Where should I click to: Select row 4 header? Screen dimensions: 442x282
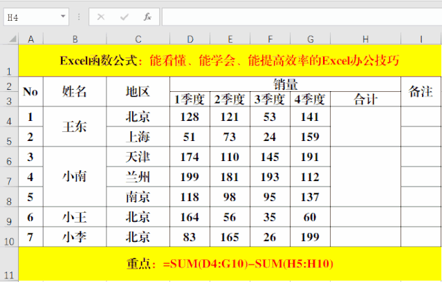pos(9,117)
